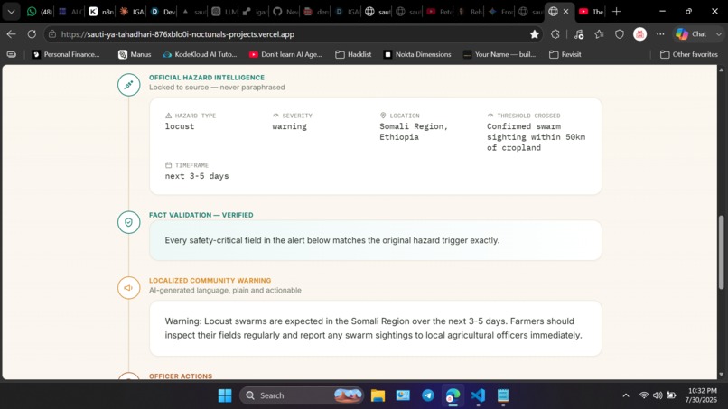Open the WhatsApp (48) browser tab
The image size is (728, 409).
tap(39, 12)
